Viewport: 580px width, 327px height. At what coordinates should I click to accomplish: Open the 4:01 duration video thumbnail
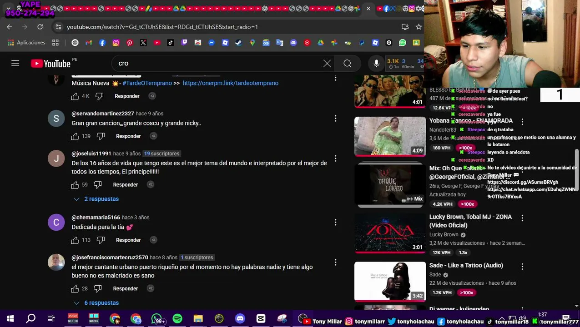(390, 91)
